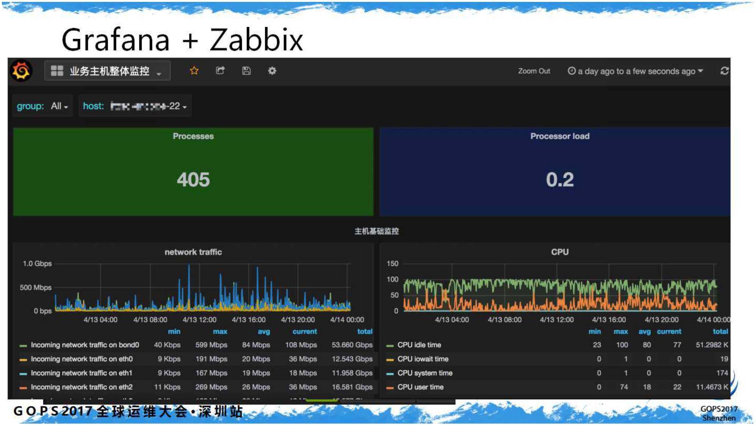Open the Grafana logo main menu
Viewport: 756px width, 425px height.
click(21, 71)
